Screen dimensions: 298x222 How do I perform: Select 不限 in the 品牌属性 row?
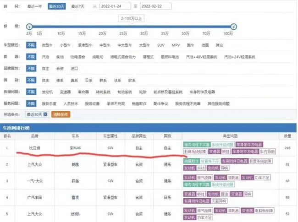tap(31, 69)
